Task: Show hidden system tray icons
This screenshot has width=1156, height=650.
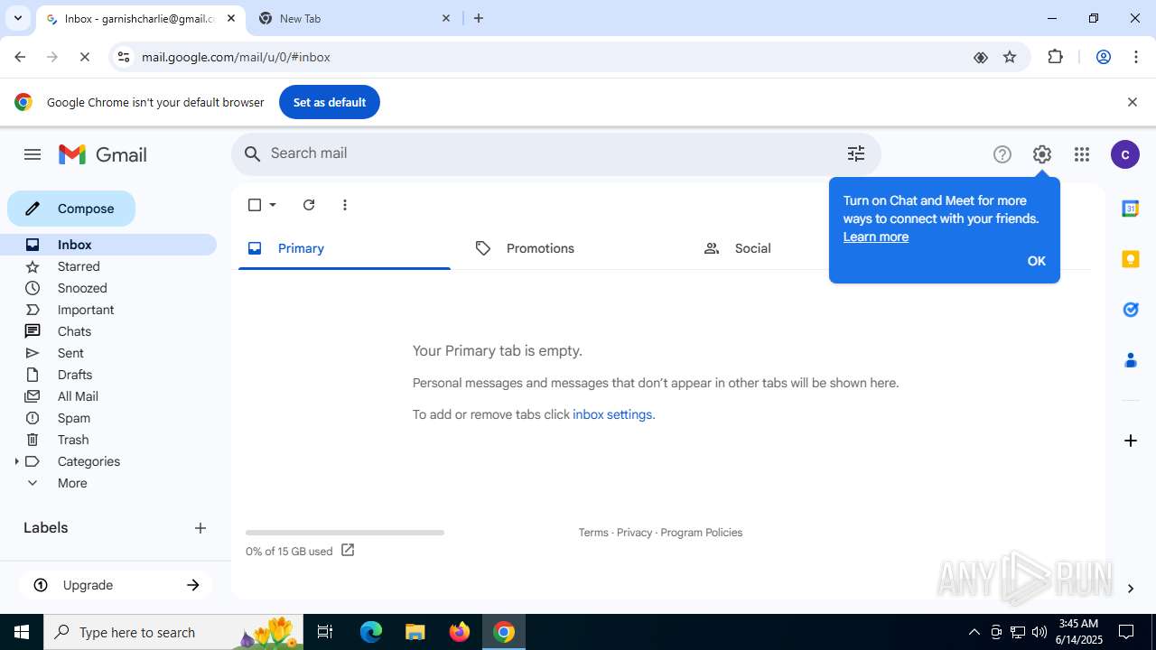Action: (x=974, y=632)
